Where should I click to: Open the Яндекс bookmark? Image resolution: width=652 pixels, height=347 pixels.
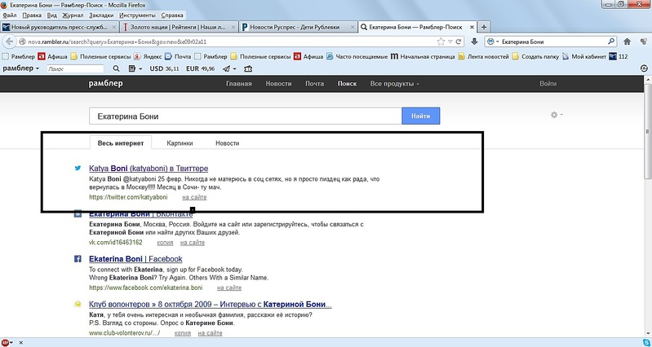[148, 56]
